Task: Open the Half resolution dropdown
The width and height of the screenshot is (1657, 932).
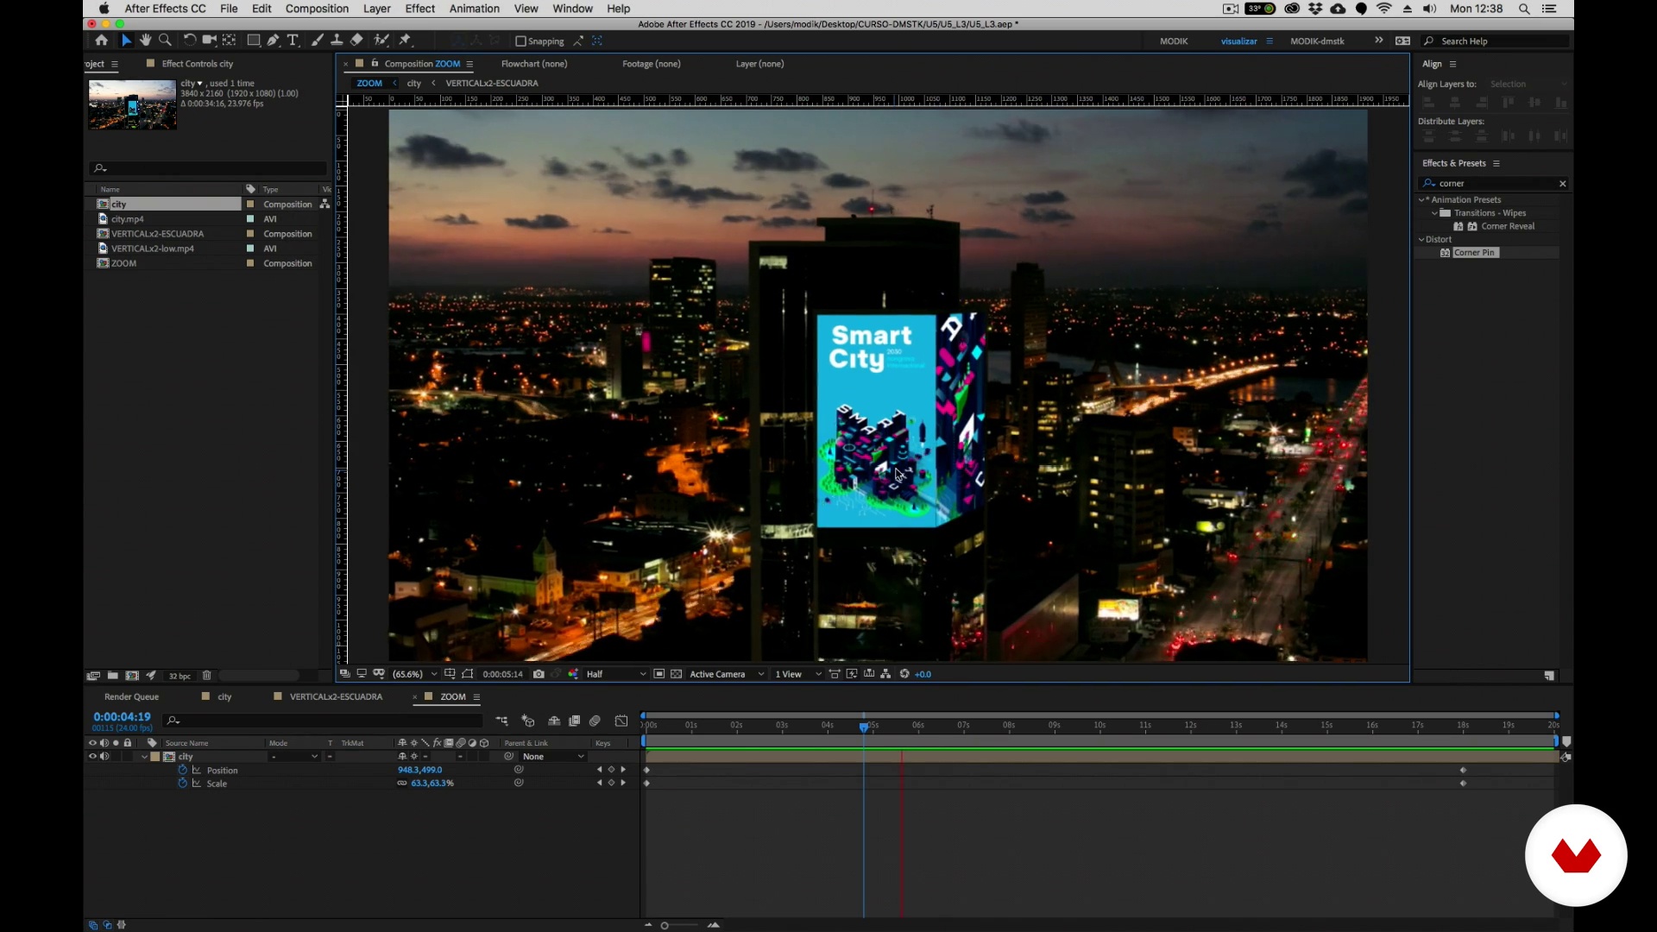Action: pos(615,674)
